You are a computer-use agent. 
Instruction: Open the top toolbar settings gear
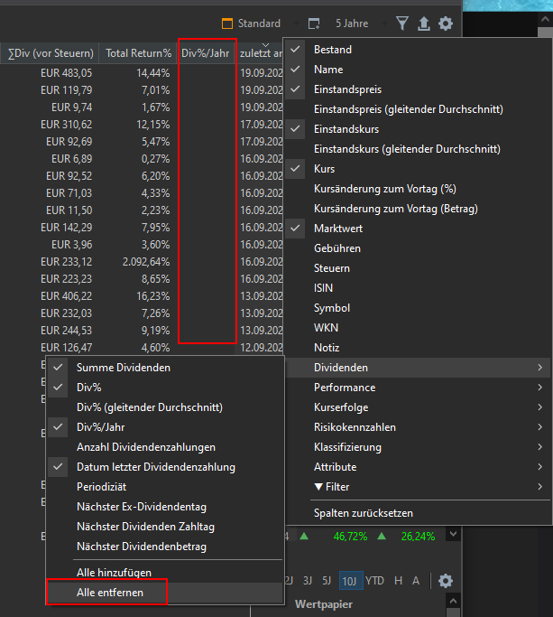click(x=445, y=23)
